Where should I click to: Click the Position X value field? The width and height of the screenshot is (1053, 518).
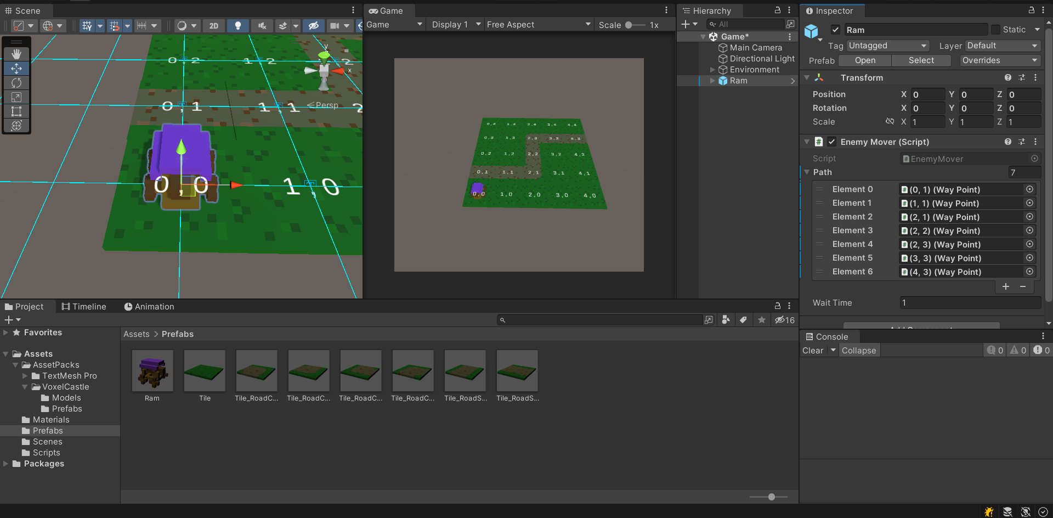pyautogui.click(x=927, y=94)
